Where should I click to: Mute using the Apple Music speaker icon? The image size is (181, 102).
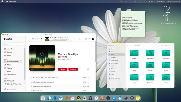[75, 39]
